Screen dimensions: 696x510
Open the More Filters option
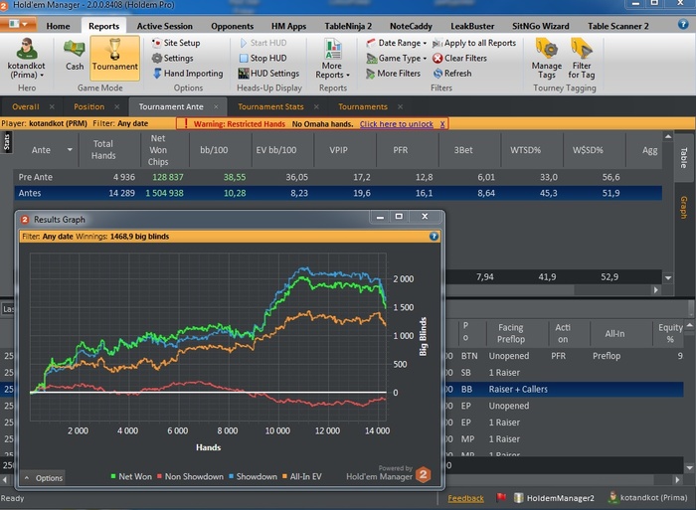tap(394, 74)
